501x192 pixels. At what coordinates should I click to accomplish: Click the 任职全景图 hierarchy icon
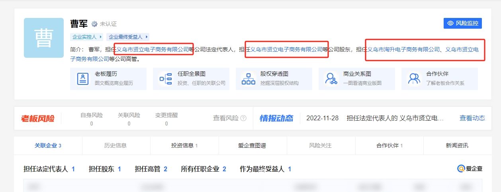pos(166,78)
